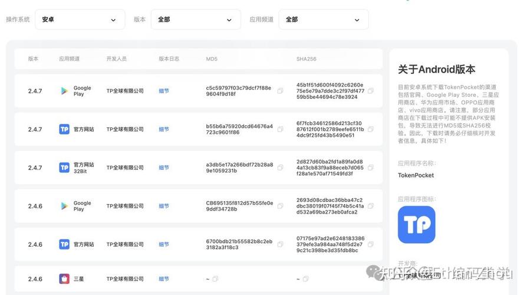Viewport: 527px width, 295px height.
Task: Copy SHA256 07175e97ad2e6248183386 hash
Action: (370, 244)
